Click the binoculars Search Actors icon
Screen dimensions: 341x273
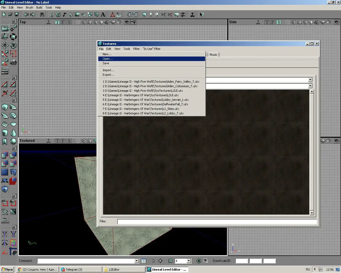point(42,14)
